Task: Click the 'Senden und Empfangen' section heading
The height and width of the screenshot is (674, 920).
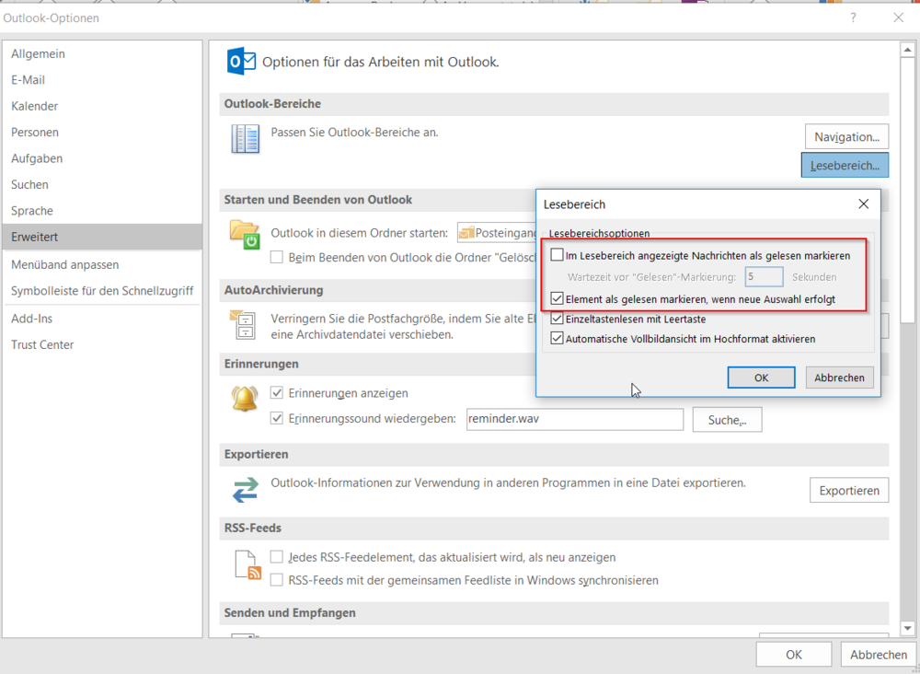Action: 290,613
